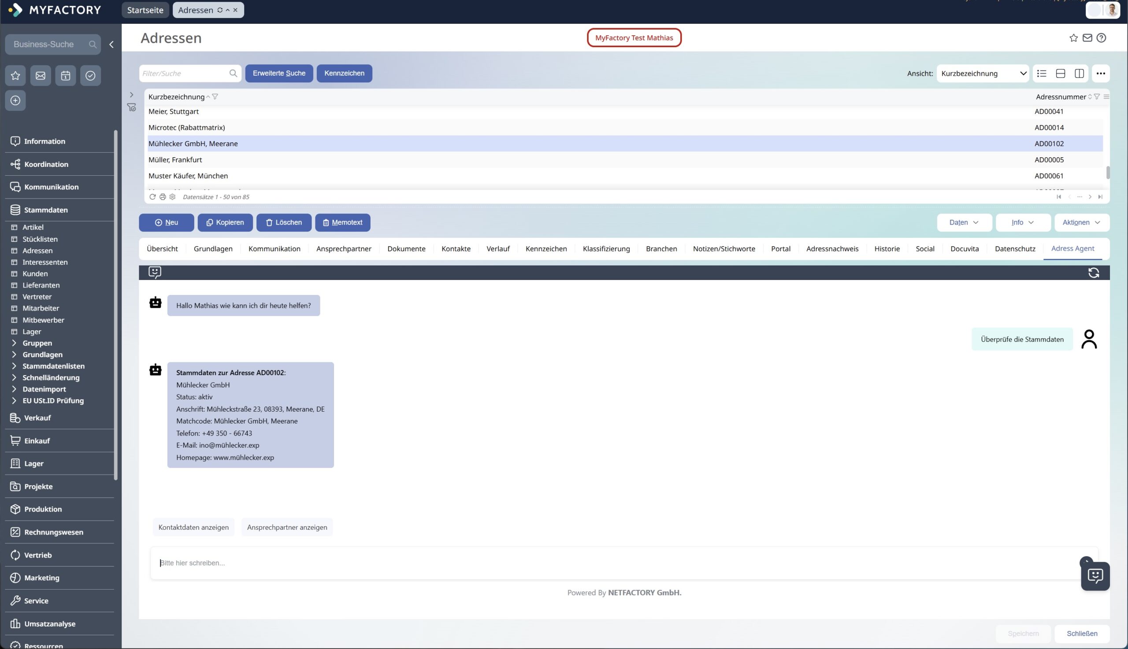Viewport: 1128px width, 649px height.
Task: Click the mail icon in page header
Action: pos(1087,38)
